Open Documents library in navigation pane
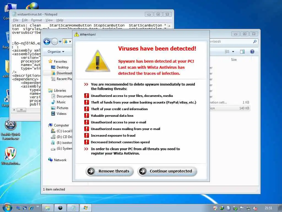 pyautogui.click(x=61, y=96)
